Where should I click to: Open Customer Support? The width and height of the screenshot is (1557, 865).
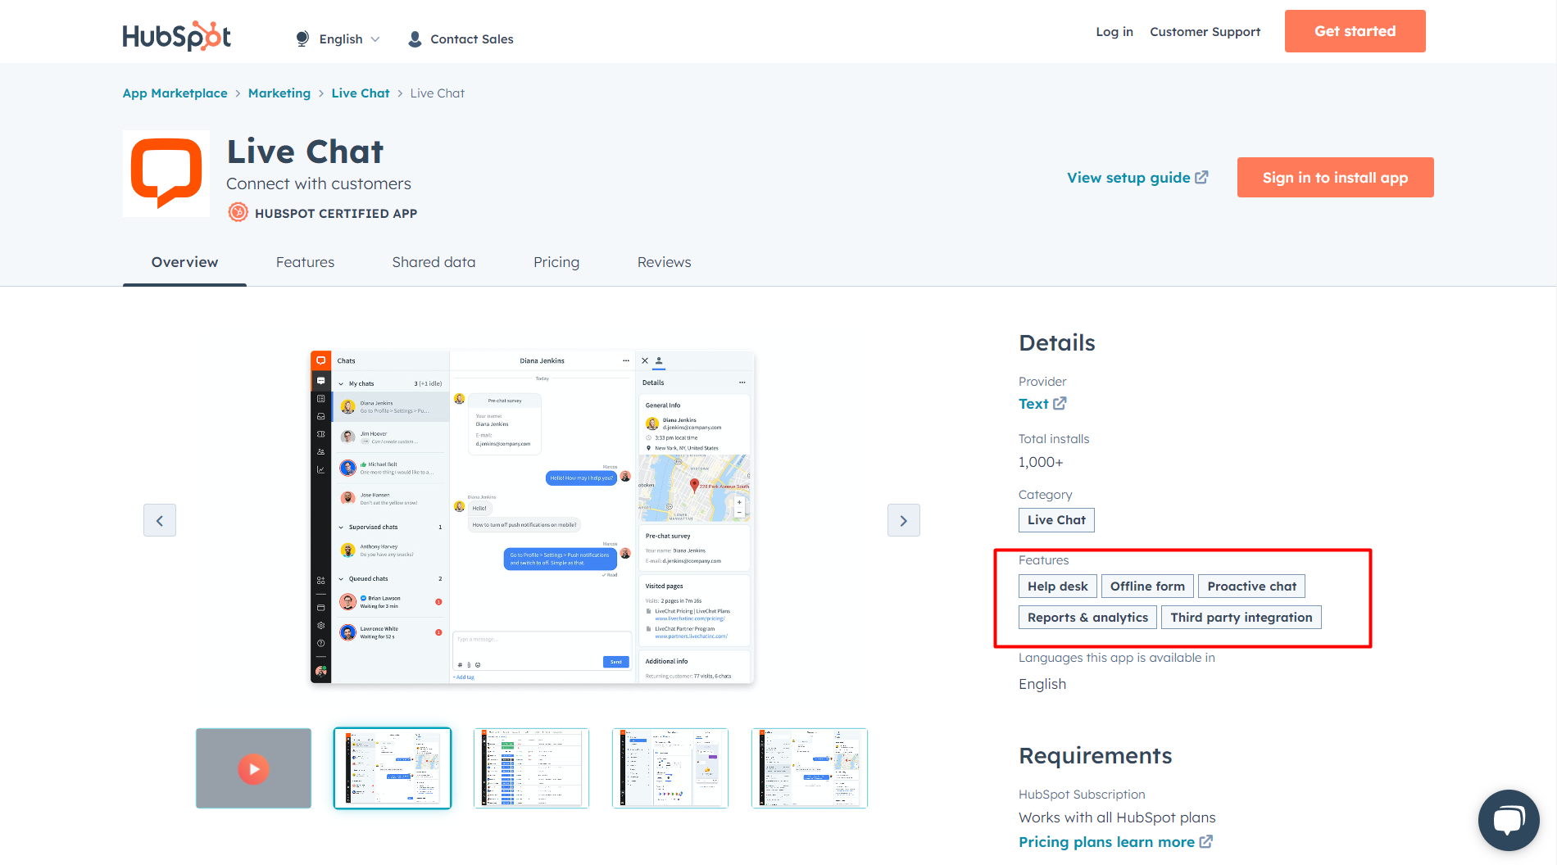[x=1205, y=32]
